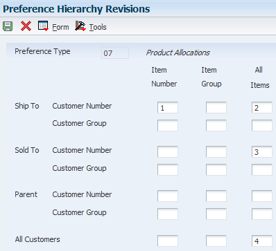Select Ship To Customer Number All Items field
The width and height of the screenshot is (276, 251).
pyautogui.click(x=262, y=107)
